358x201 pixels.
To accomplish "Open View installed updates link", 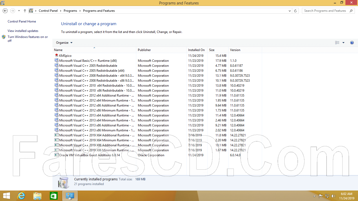I will [x=23, y=31].
